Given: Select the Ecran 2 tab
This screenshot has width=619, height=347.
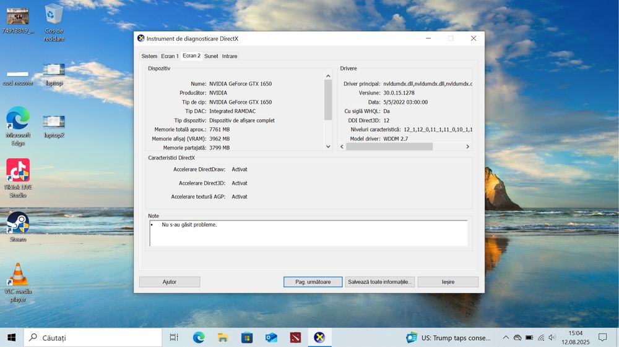Looking at the screenshot, I should [x=191, y=56].
